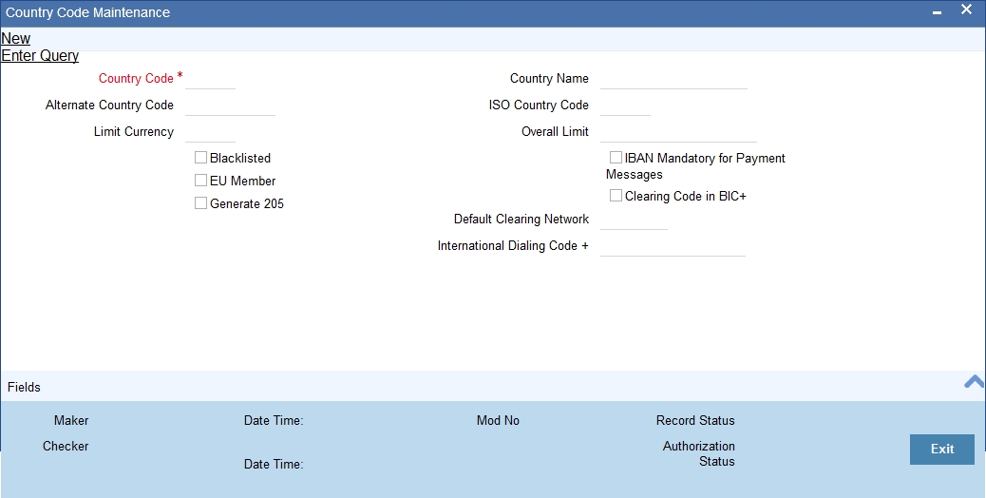Click the Overall Limit label
The width and height of the screenshot is (986, 498).
point(556,131)
